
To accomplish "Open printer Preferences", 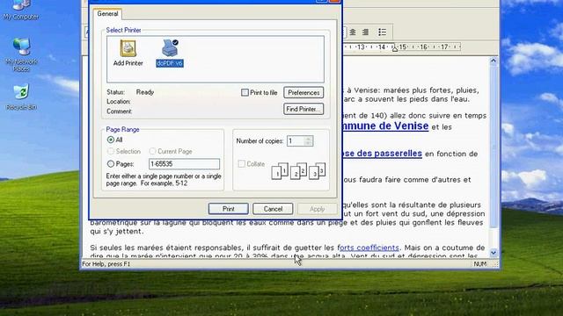I will [x=303, y=92].
